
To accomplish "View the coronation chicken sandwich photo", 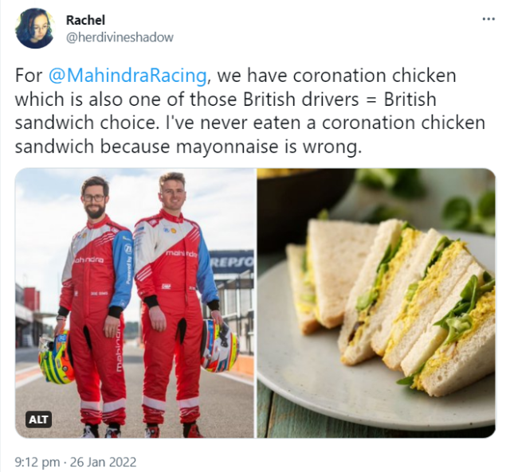I will (376, 302).
